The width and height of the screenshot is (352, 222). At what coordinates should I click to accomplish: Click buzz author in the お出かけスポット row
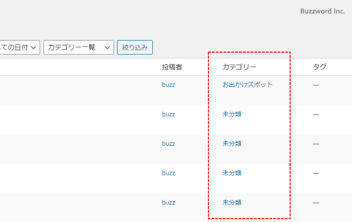[168, 84]
